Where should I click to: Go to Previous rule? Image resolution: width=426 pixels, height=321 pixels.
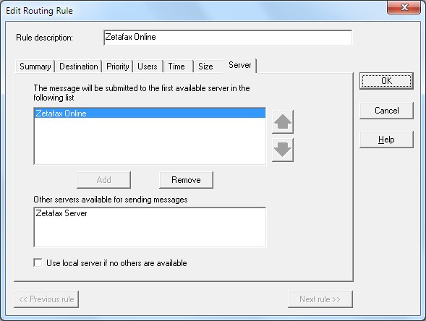[46, 299]
